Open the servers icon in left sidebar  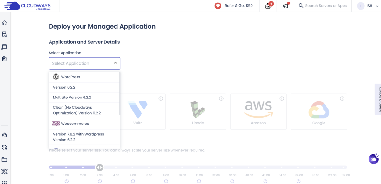point(4,35)
